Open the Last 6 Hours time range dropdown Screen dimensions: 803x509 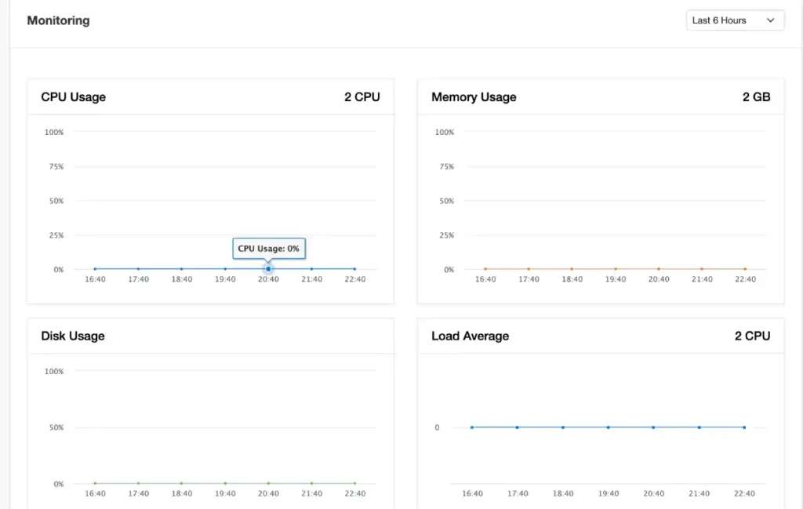(x=735, y=20)
